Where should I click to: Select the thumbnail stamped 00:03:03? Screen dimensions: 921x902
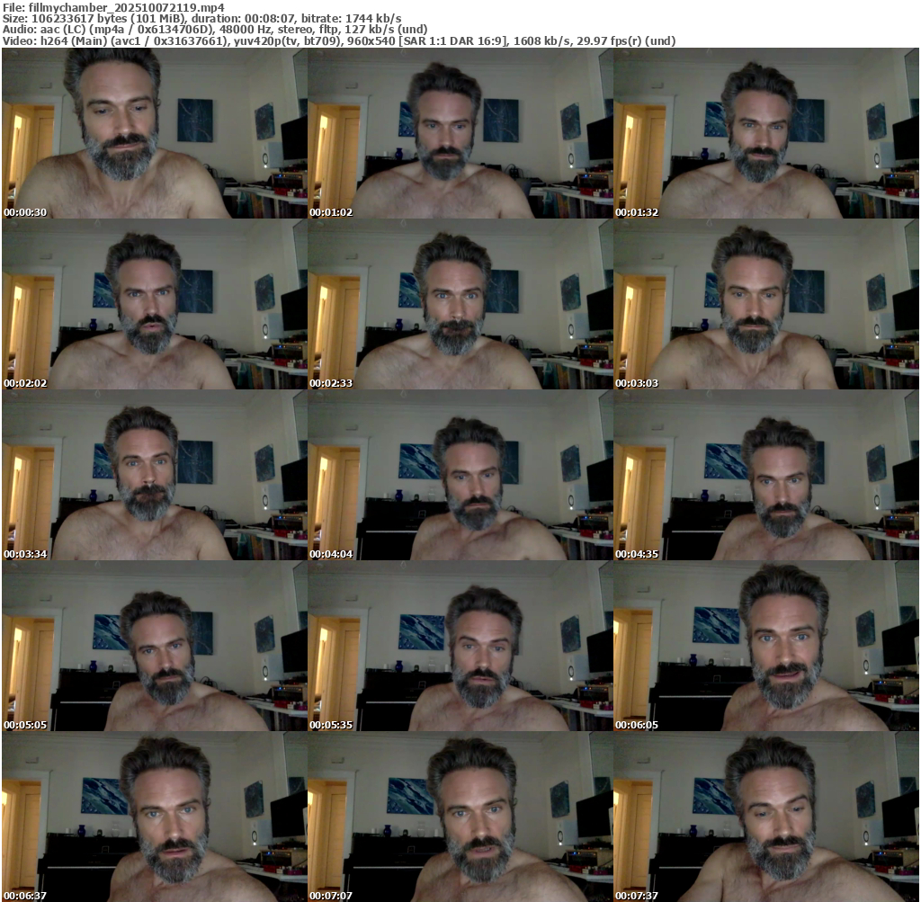pyautogui.click(x=766, y=304)
